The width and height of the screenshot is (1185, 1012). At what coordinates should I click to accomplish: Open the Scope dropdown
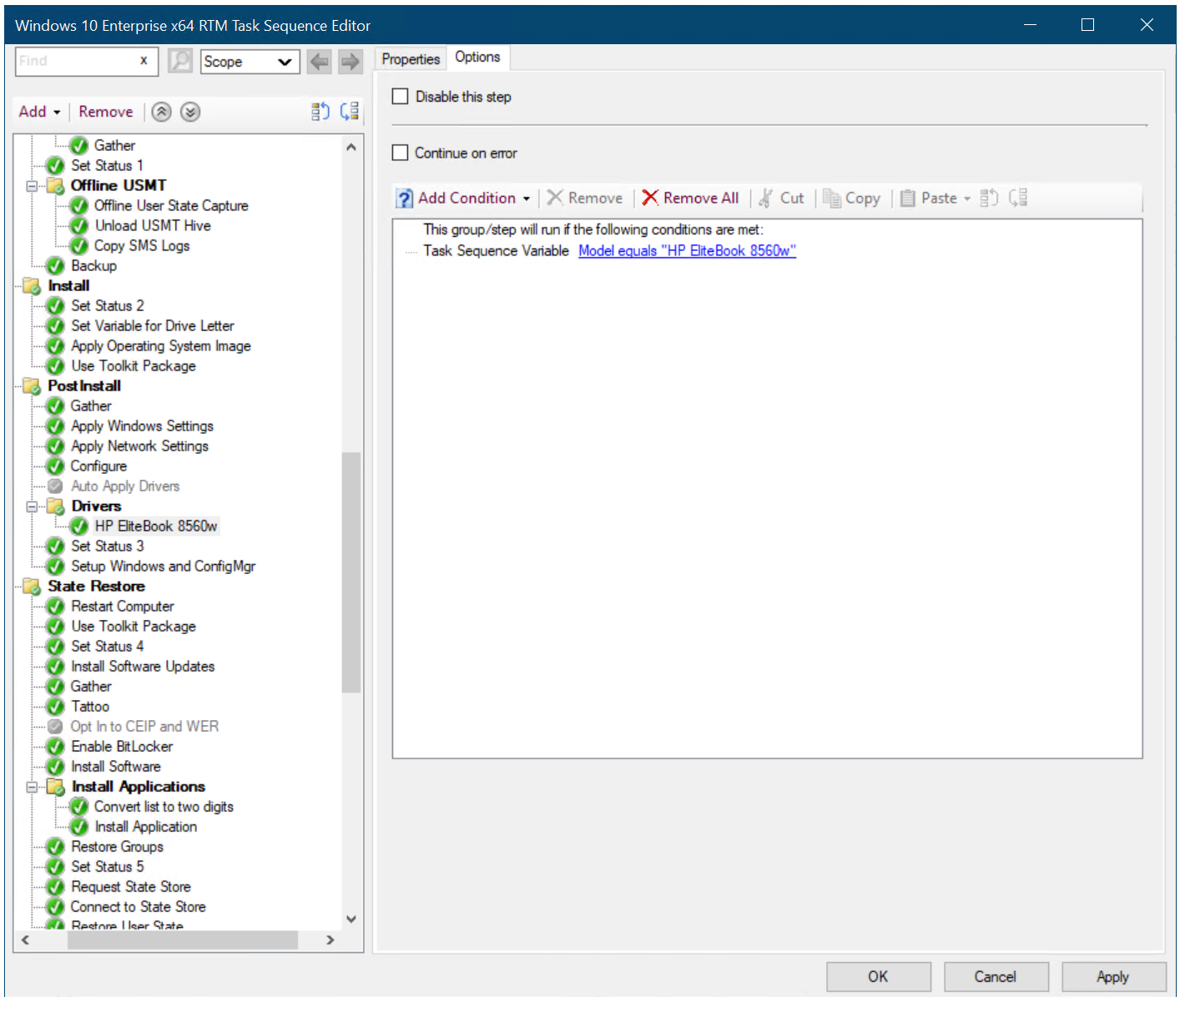(x=250, y=62)
